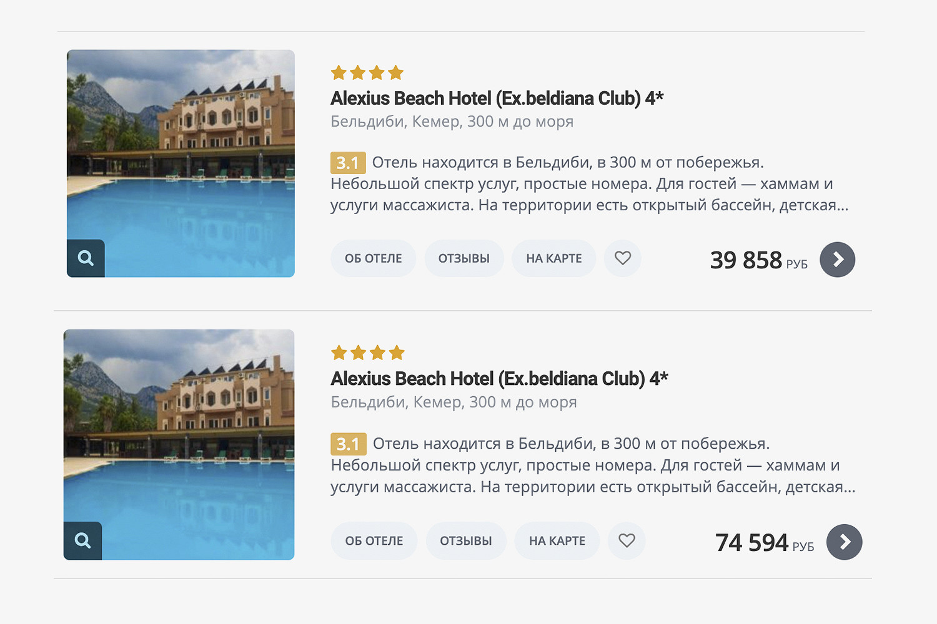Toggle heart favorite on 74 594 руб listing

click(627, 540)
